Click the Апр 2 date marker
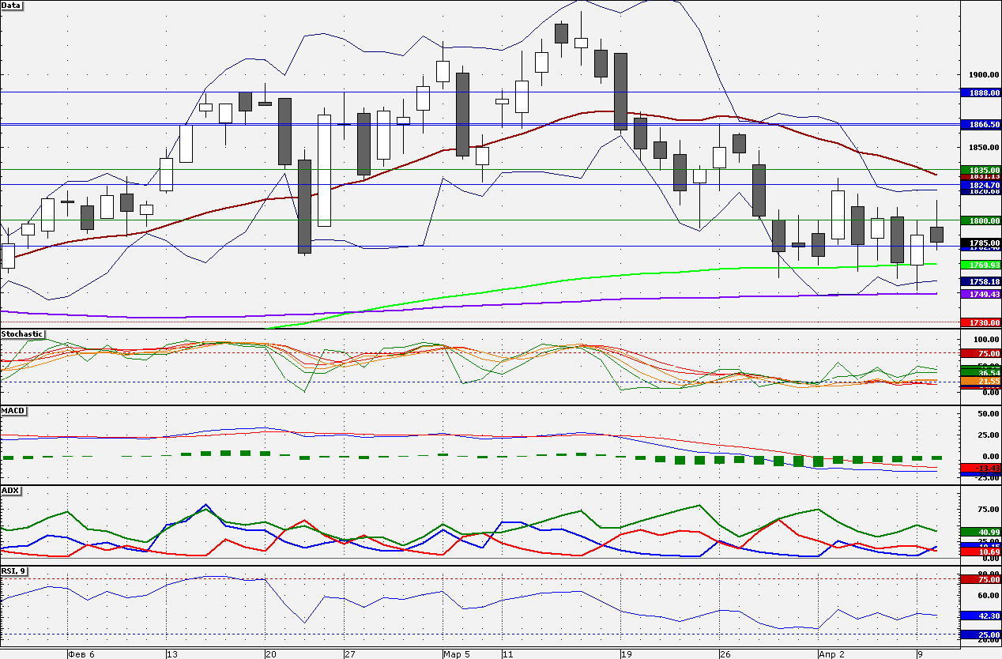This screenshot has width=1002, height=659. pyautogui.click(x=831, y=654)
